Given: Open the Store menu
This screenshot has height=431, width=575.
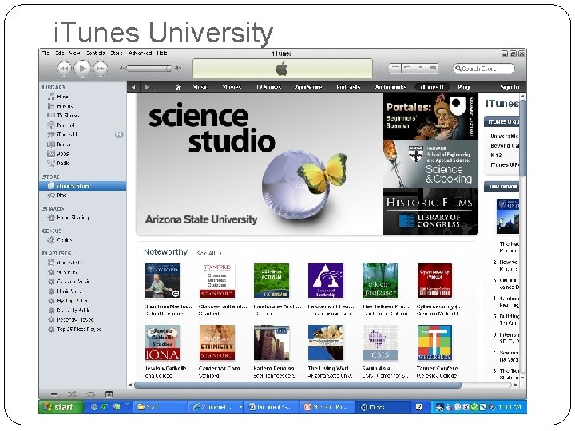Looking at the screenshot, I should (x=117, y=53).
